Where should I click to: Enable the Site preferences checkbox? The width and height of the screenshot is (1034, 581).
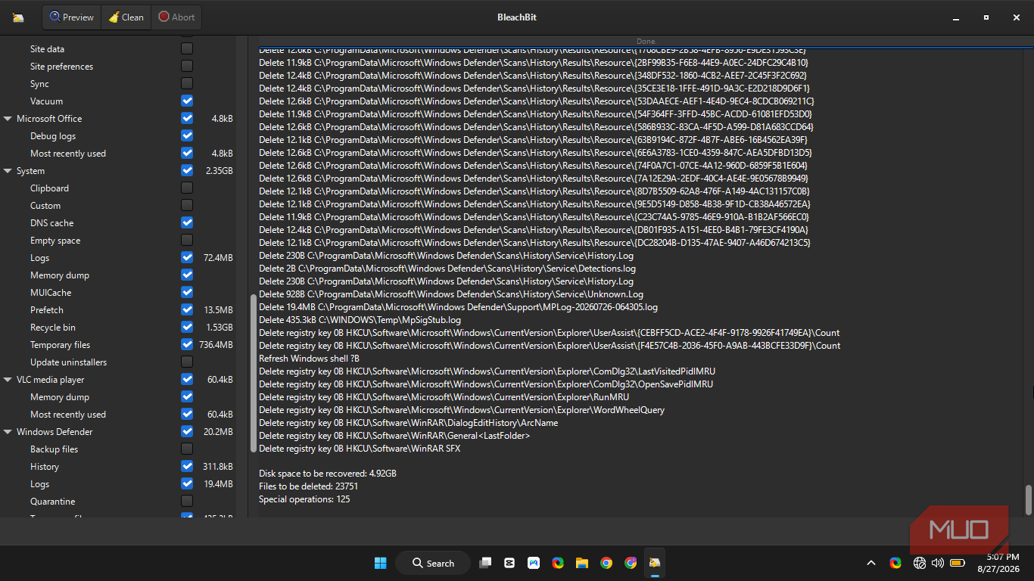coord(187,67)
